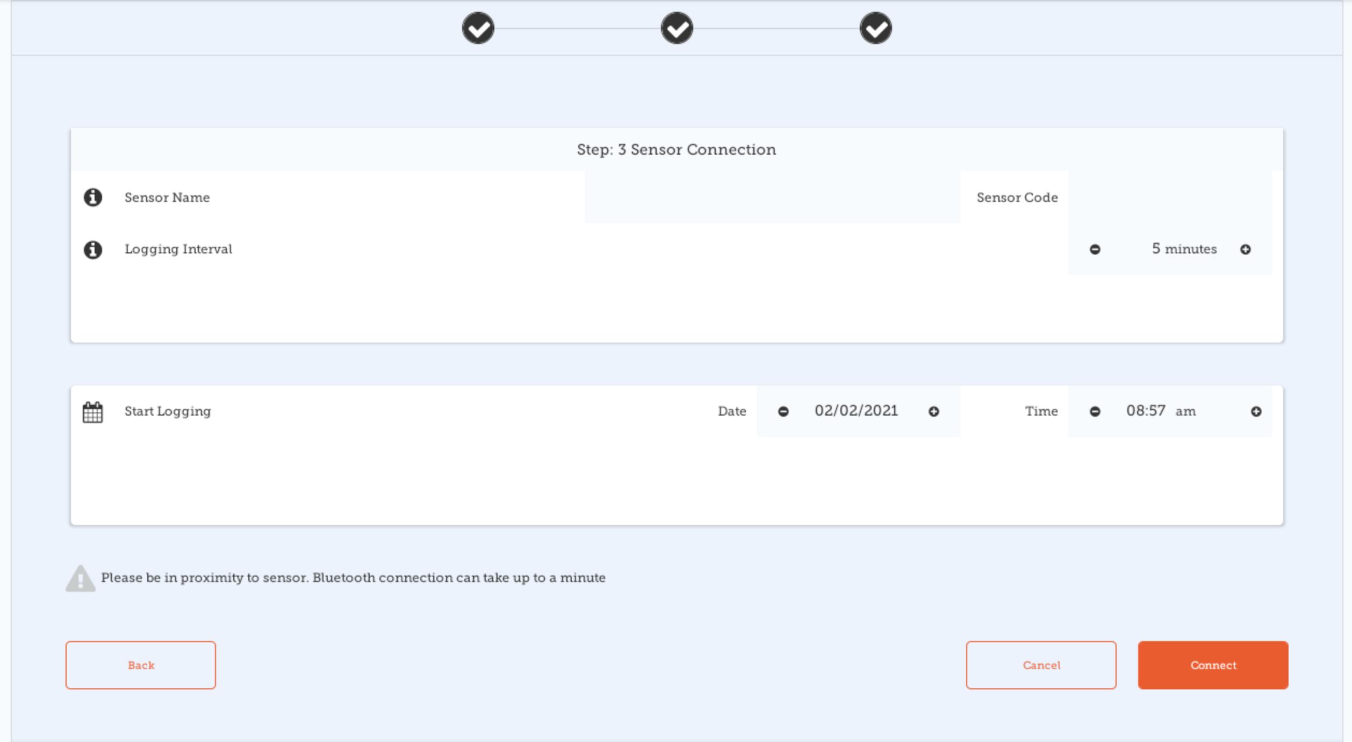This screenshot has width=1352, height=742.
Task: Click the Logging Interval info icon
Action: 93,250
